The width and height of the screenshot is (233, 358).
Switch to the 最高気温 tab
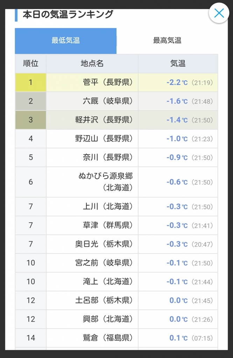(x=167, y=41)
